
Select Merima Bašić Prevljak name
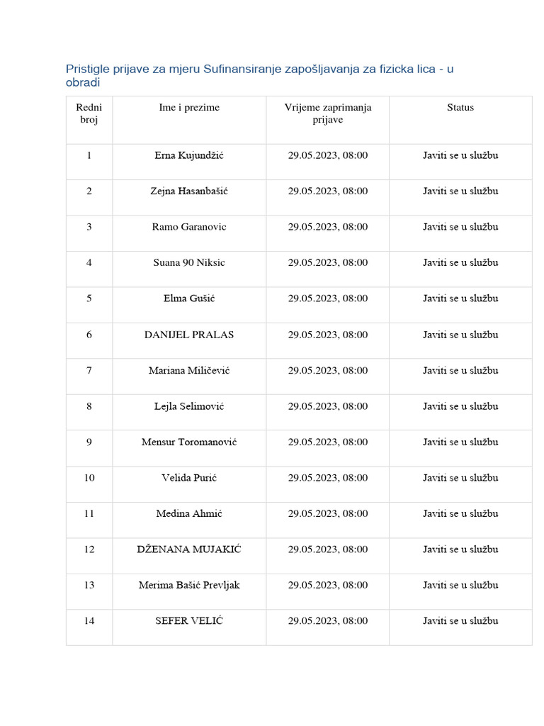pos(189,585)
